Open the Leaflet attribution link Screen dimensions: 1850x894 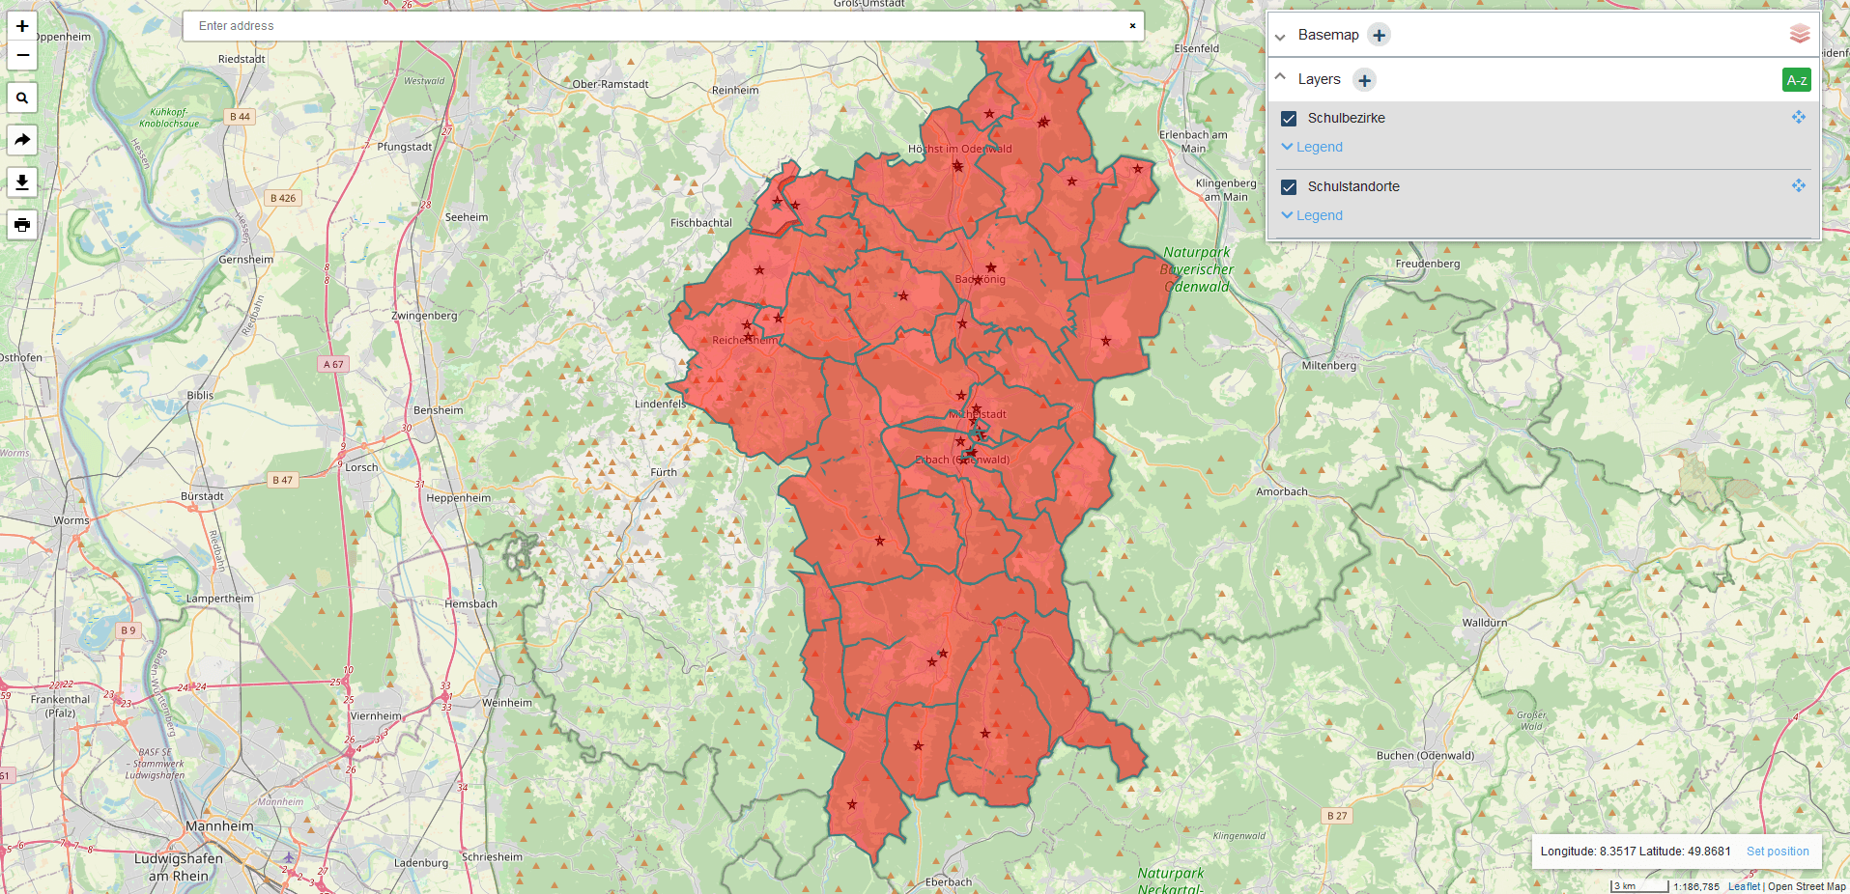[x=1743, y=886]
